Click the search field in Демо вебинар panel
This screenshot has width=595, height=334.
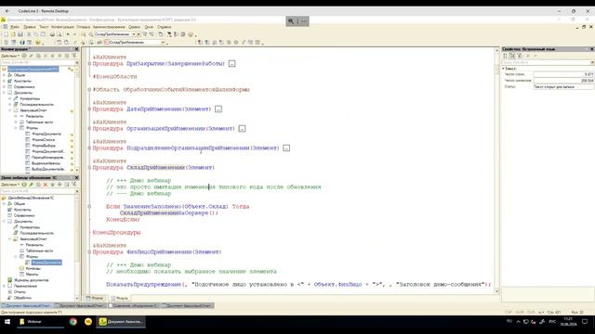(x=37, y=191)
